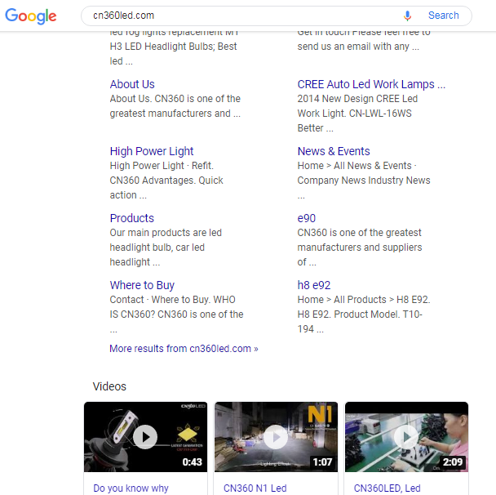Click 'Home > All News & Events' snippet
This screenshot has height=495, width=496.
pos(356,166)
